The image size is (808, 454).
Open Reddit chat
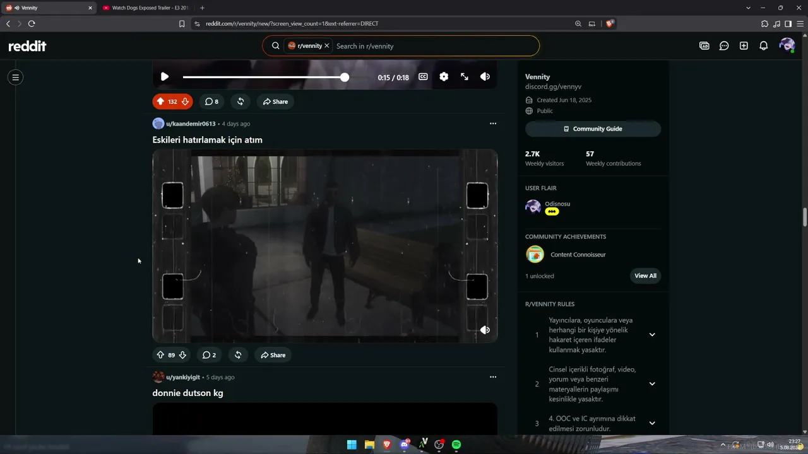click(x=724, y=46)
